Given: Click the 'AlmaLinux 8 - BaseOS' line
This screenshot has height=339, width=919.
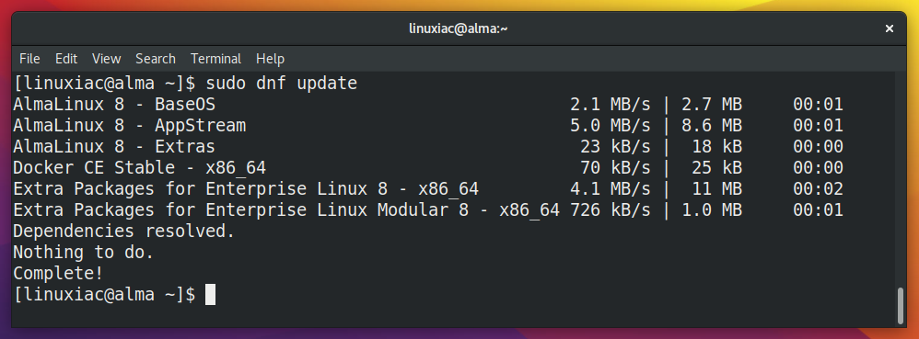Looking at the screenshot, I should [428, 105].
